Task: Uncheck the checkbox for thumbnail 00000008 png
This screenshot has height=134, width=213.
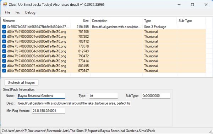Action: click(4, 71)
